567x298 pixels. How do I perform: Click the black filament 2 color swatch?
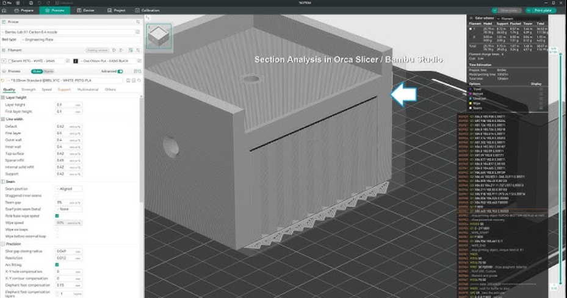[76, 61]
